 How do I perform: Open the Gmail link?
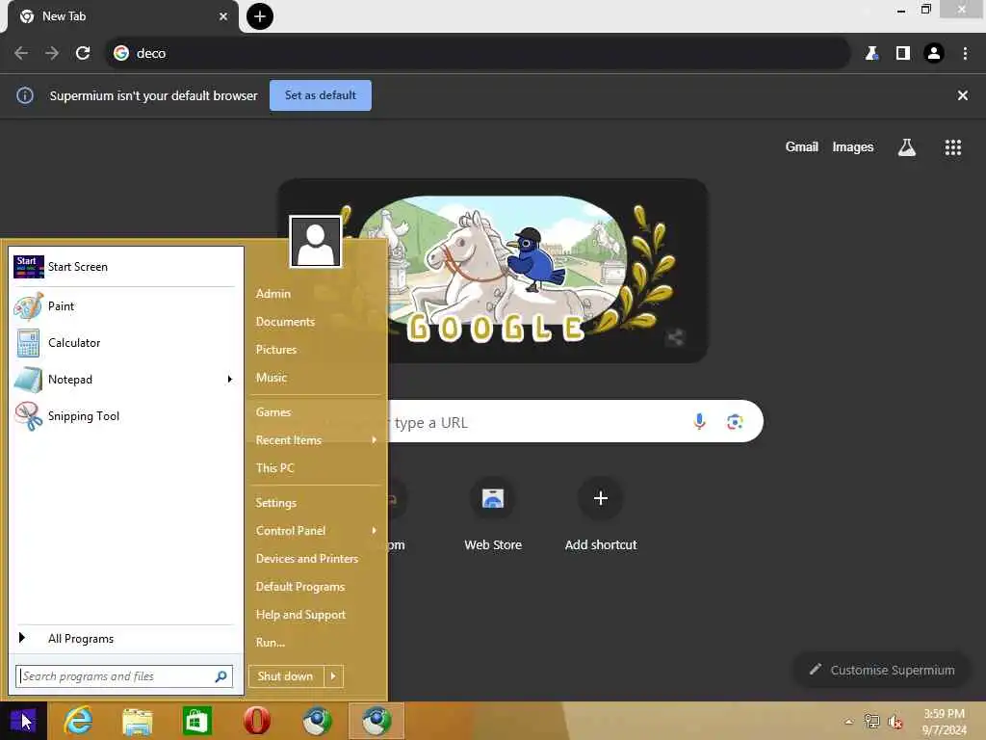tap(802, 147)
